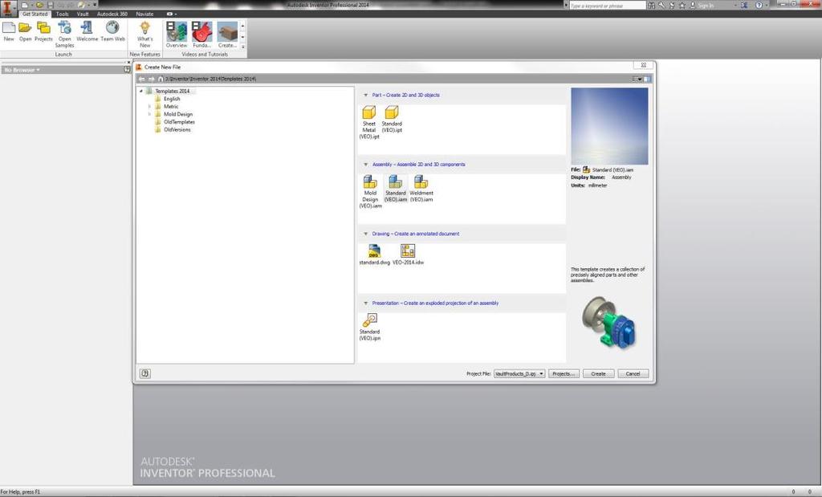Select the VEO-2014.idw drawing template

pos(408,255)
